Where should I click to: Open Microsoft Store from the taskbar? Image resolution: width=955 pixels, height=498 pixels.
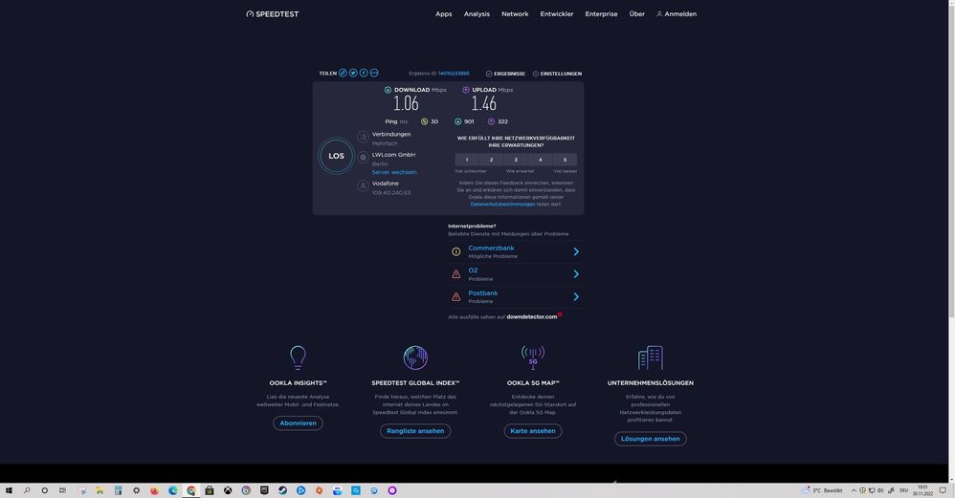[x=210, y=490]
